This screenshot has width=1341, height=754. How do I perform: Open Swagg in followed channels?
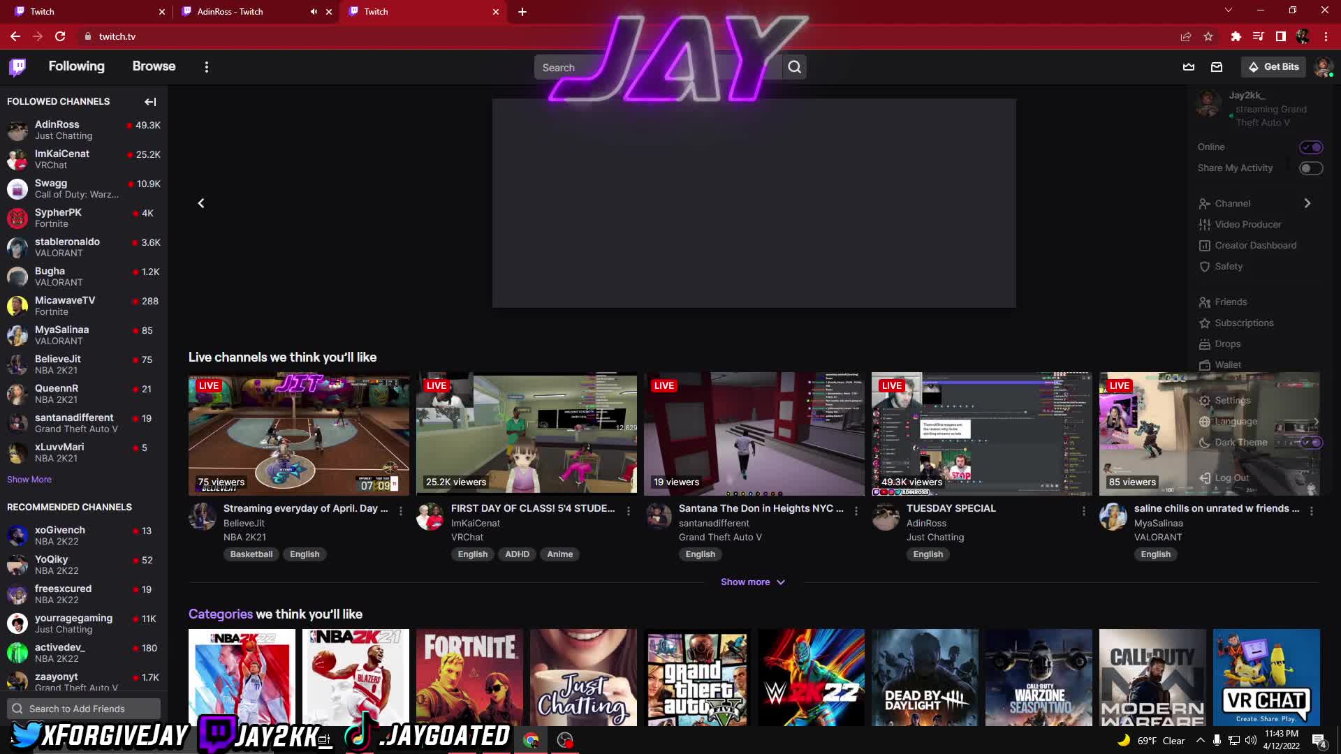(84, 188)
